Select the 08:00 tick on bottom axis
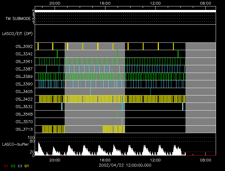 click(x=205, y=160)
